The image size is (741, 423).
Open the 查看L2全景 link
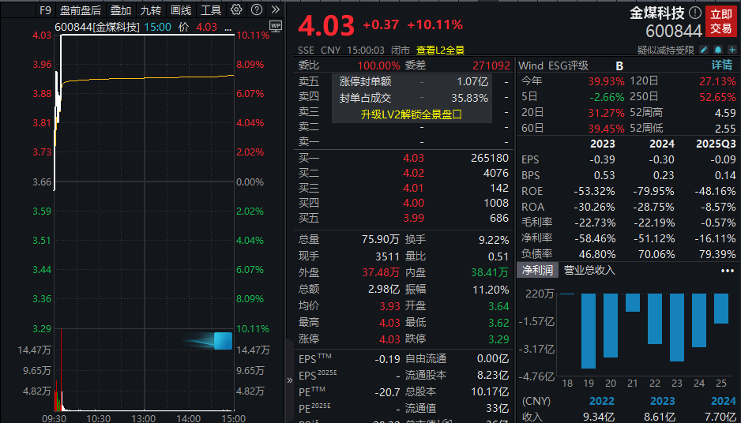tap(440, 50)
